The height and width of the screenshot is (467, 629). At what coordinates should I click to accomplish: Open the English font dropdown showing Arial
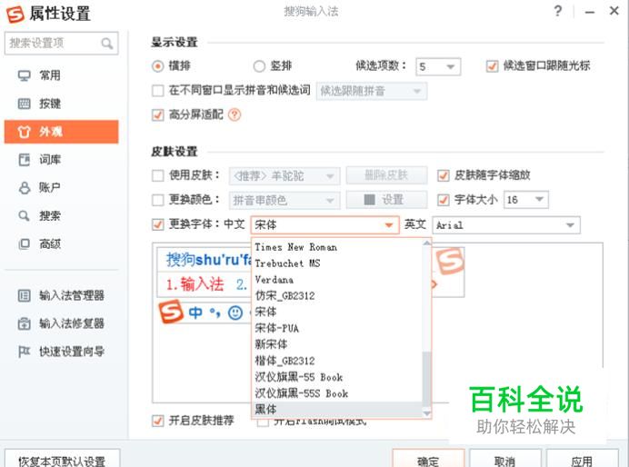pyautogui.click(x=506, y=225)
